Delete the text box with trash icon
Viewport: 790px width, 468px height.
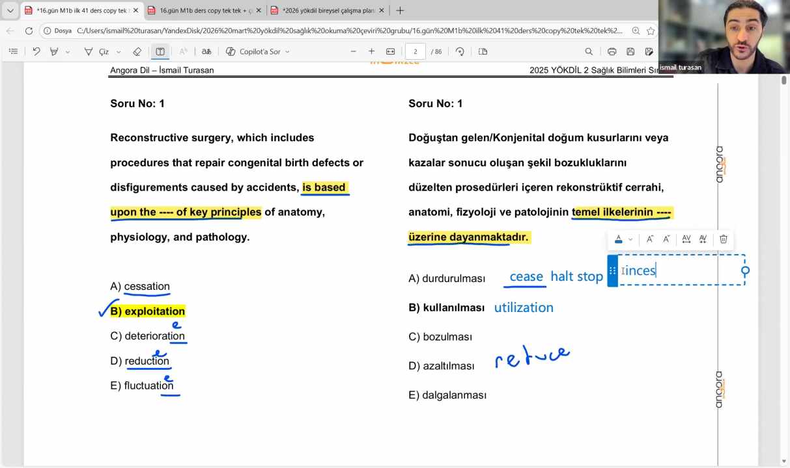coord(723,239)
